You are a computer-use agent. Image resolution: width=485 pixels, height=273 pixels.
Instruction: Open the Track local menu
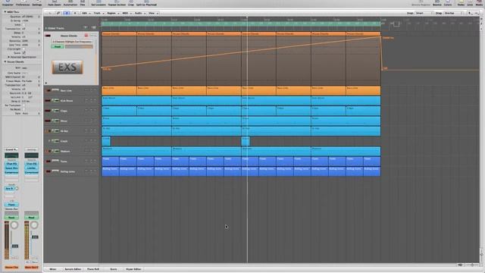pos(99,14)
